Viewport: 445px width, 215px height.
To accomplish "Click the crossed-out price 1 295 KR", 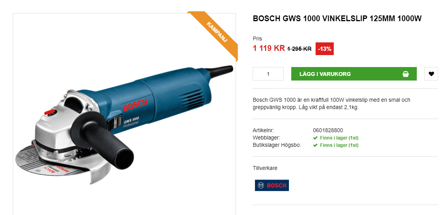I will [x=299, y=49].
